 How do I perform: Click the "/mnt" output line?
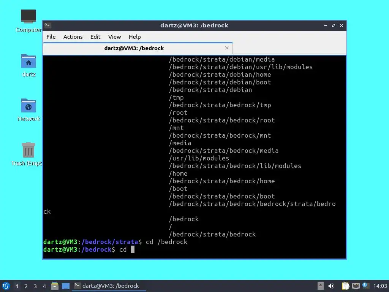(x=176, y=128)
